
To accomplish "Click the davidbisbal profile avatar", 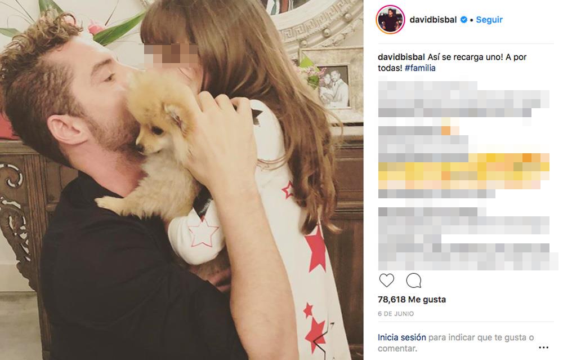I will [390, 19].
